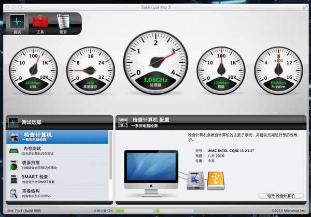Click the memory chip icon beside 内存测试
311x217 pixels.
click(14, 151)
